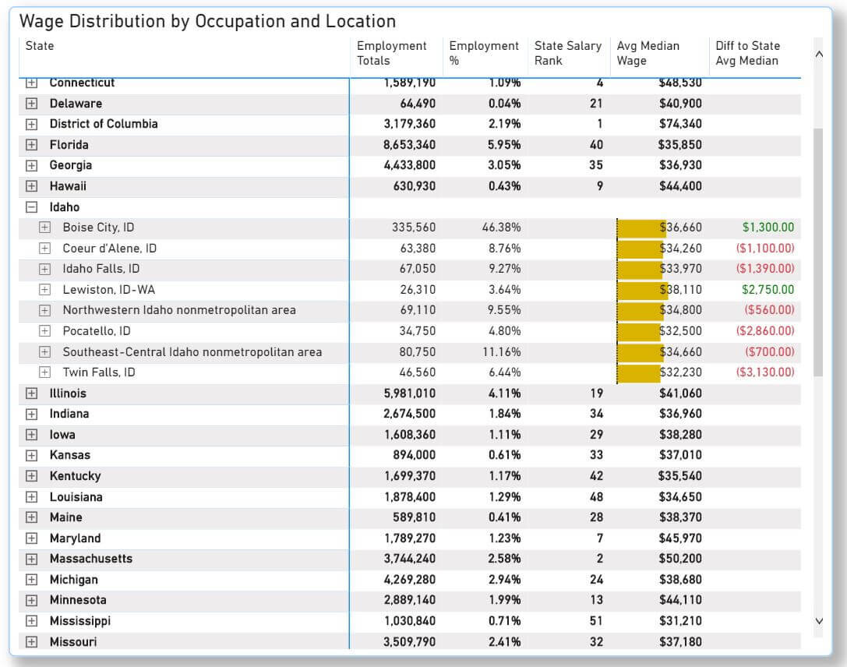This screenshot has height=667, width=847.
Task: Expand the Coeur d'Alene, ID row
Action: [45, 249]
